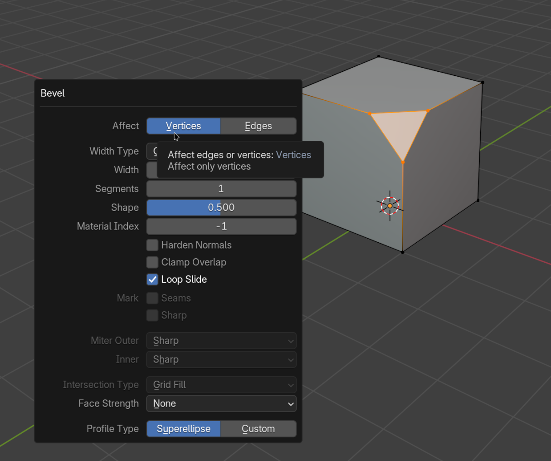Click the 3D cursor in the viewport
The width and height of the screenshot is (551, 461).
pos(389,206)
